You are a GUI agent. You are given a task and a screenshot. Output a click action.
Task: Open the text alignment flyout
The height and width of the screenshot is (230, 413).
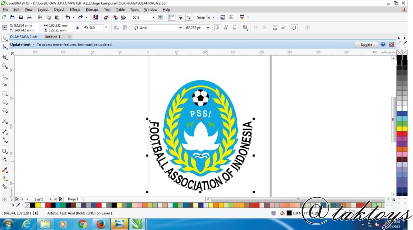click(245, 28)
